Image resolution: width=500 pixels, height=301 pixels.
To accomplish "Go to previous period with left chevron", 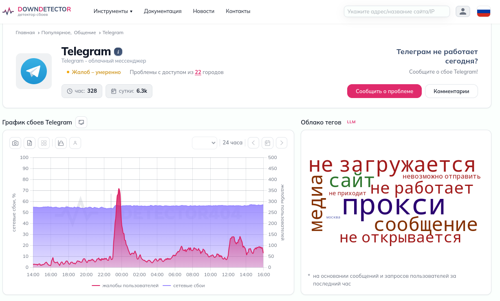I will [x=253, y=143].
